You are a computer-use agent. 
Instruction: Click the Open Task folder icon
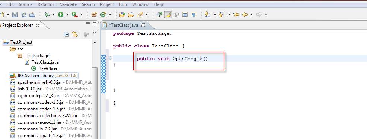(131, 15)
